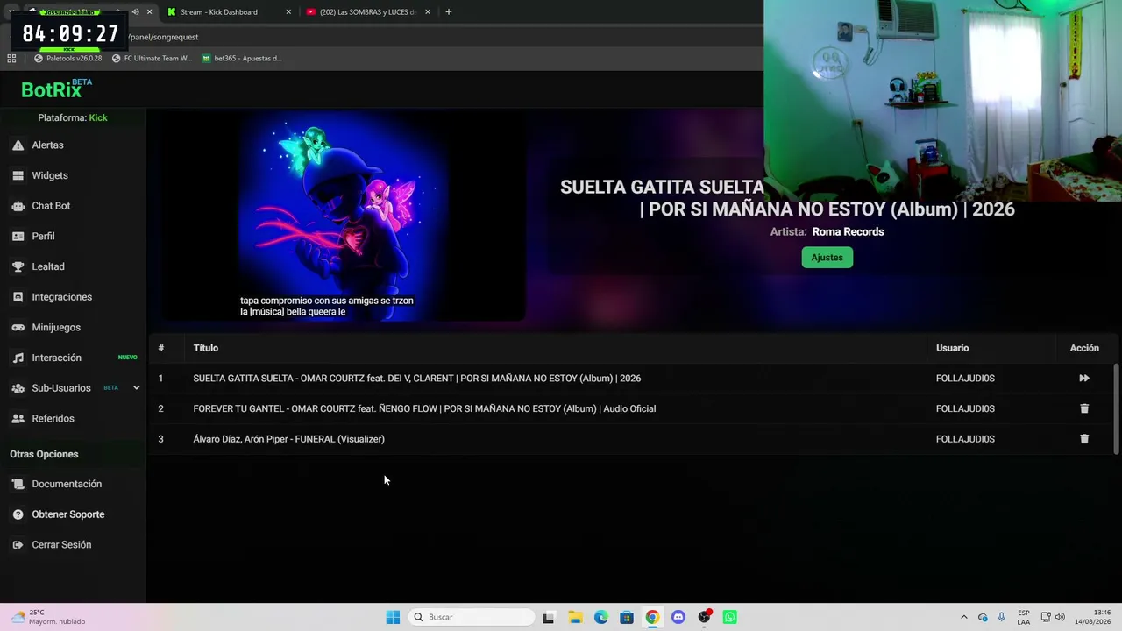Open FC Ultimate Team bookmark
The height and width of the screenshot is (631, 1122).
(152, 59)
